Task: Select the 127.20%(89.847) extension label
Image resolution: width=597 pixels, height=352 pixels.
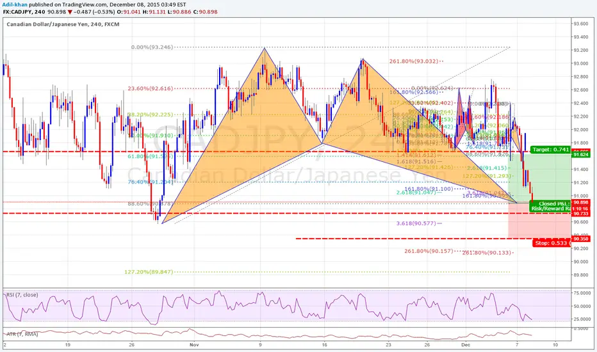Action: [x=149, y=272]
